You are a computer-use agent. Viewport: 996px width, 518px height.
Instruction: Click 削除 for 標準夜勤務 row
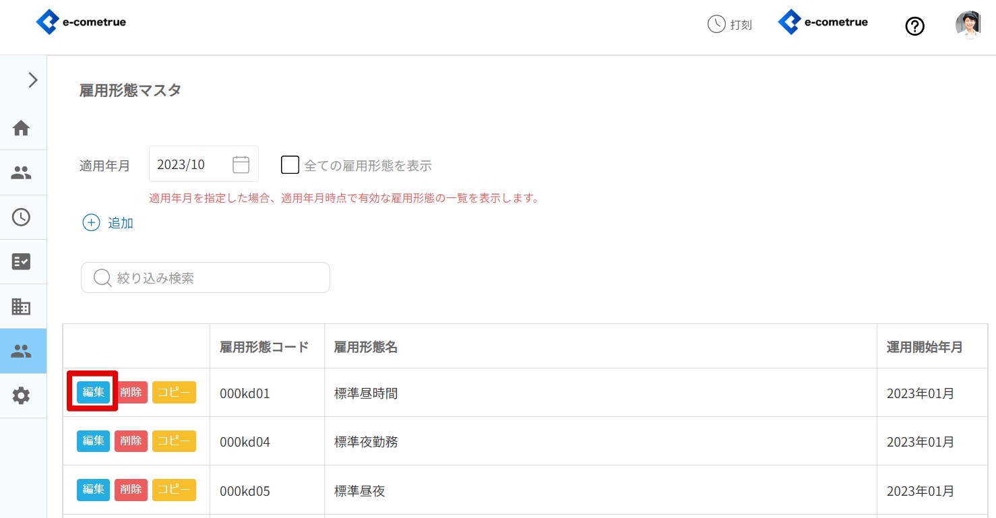click(131, 441)
